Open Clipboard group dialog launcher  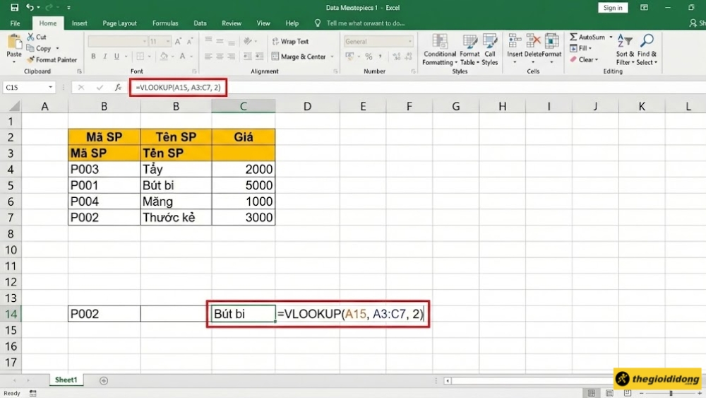[79, 71]
